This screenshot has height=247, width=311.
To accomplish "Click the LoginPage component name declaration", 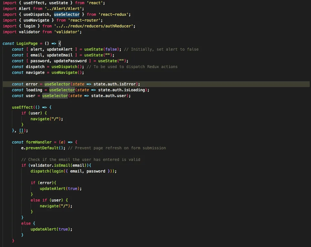I will [x=27, y=43].
